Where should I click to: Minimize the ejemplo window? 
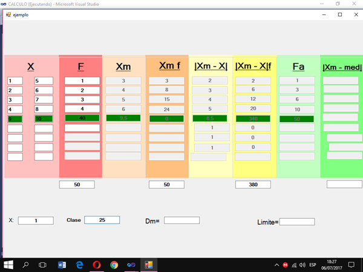[x=324, y=15]
